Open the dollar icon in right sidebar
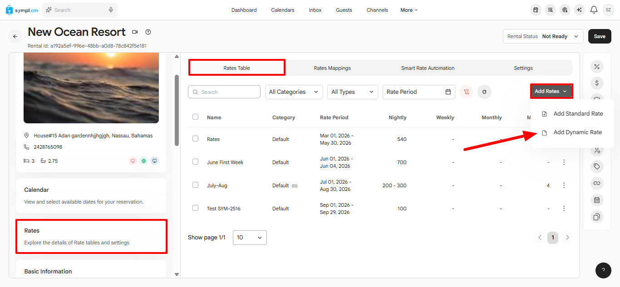Screen dimensions: 620x287 coord(597,83)
